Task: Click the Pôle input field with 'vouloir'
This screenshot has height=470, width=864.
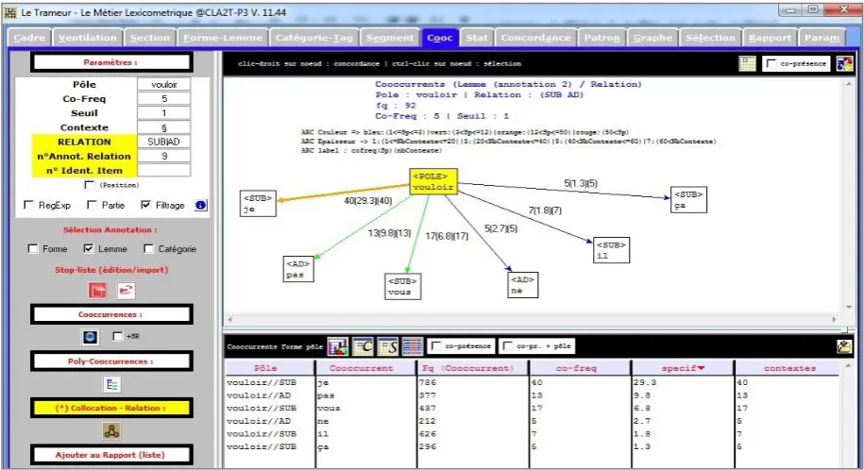Action: click(x=163, y=84)
